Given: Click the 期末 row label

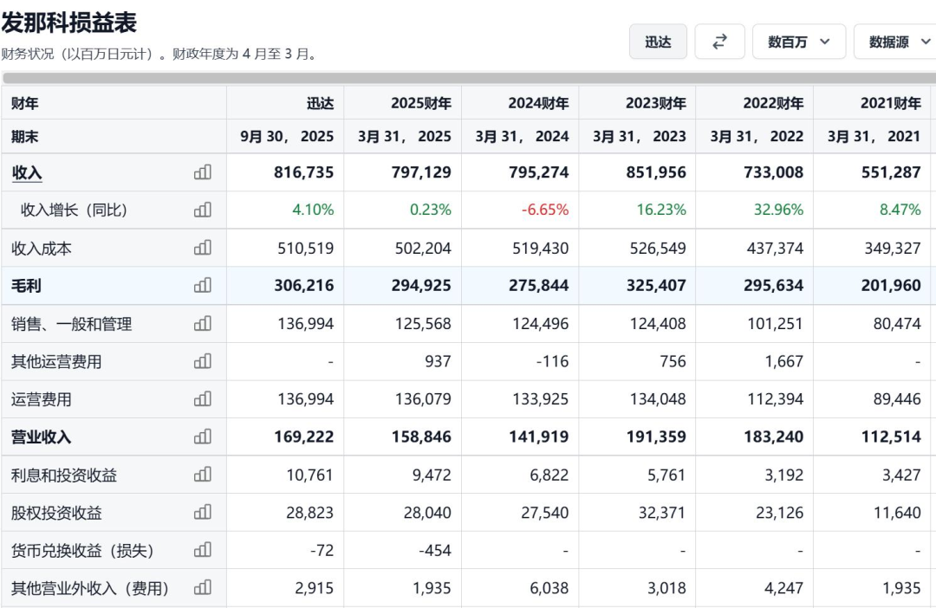Looking at the screenshot, I should [x=24, y=137].
